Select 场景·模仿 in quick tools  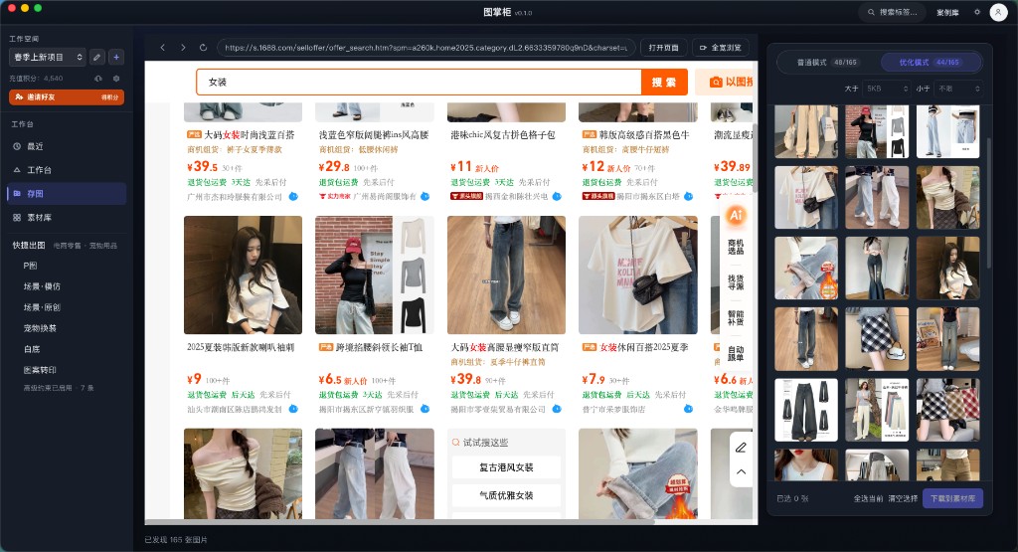[x=42, y=286]
